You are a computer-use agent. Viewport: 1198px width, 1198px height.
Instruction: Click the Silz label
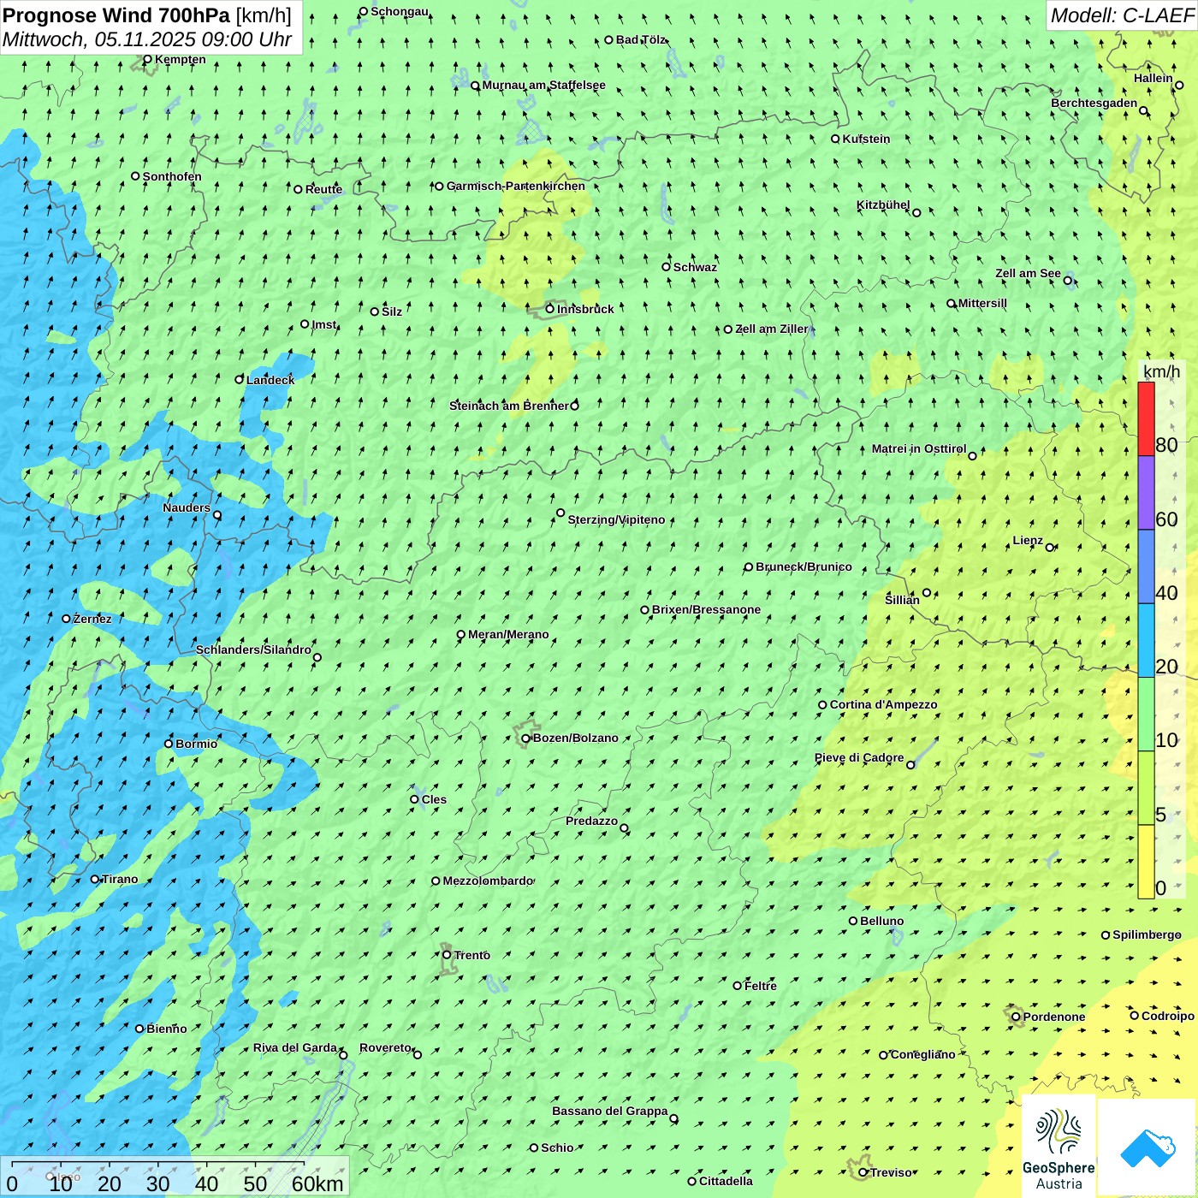pyautogui.click(x=392, y=311)
